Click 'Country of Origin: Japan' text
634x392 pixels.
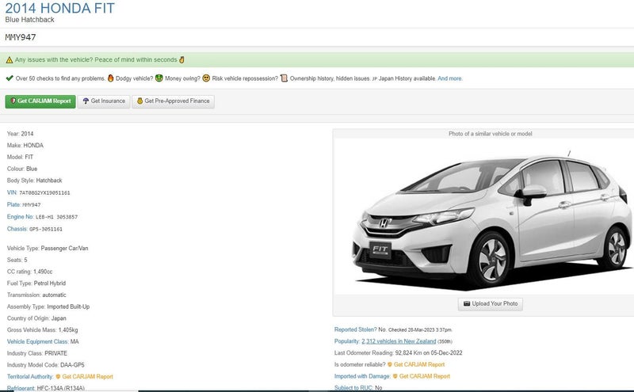click(x=36, y=318)
